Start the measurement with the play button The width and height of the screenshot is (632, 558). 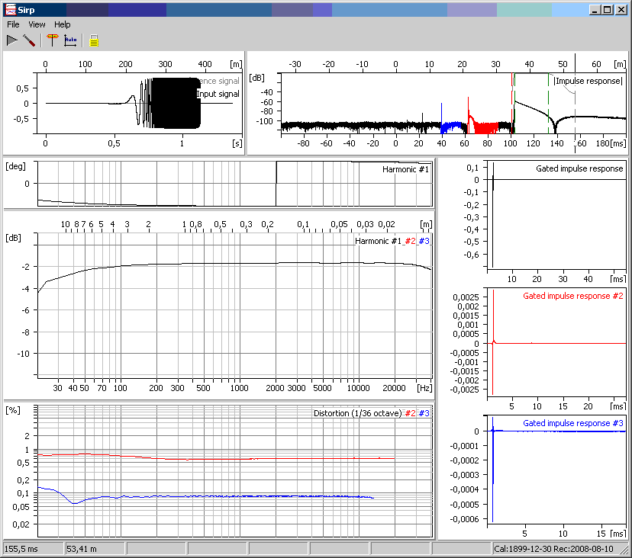tap(12, 40)
